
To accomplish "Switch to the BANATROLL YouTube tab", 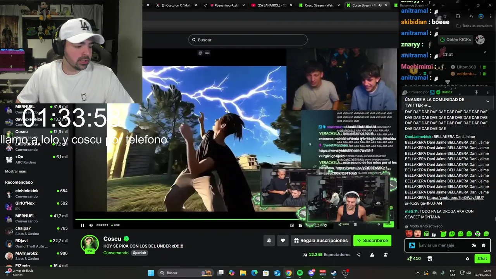I will 271,5.
